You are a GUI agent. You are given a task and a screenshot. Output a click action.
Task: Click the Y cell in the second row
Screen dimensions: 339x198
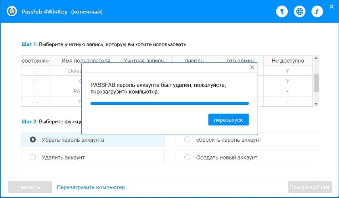(287, 81)
